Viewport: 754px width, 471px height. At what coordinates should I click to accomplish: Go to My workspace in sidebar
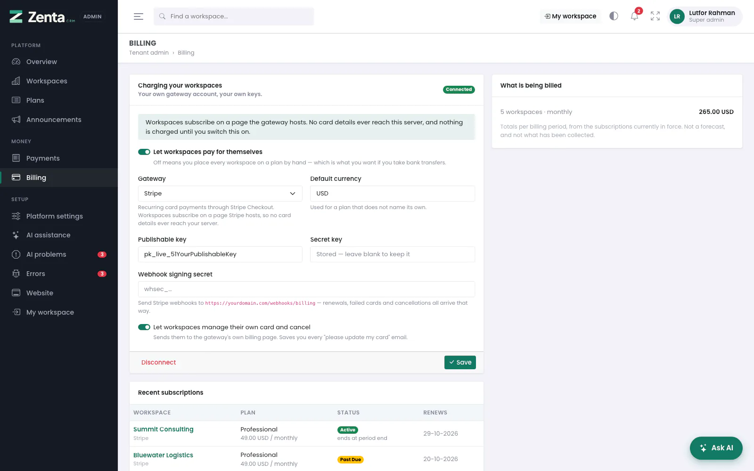(50, 312)
